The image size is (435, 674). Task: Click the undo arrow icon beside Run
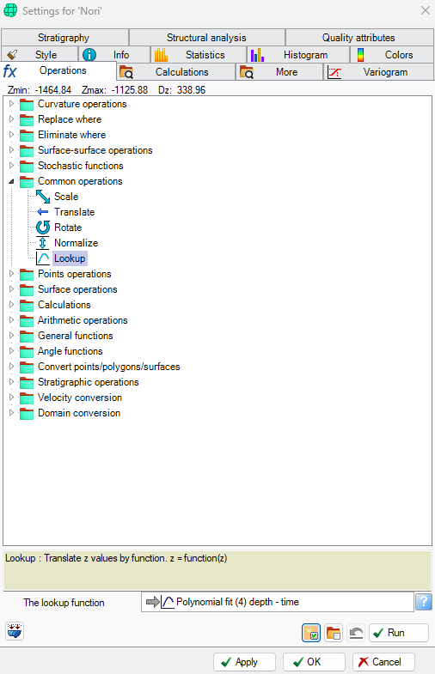click(356, 633)
